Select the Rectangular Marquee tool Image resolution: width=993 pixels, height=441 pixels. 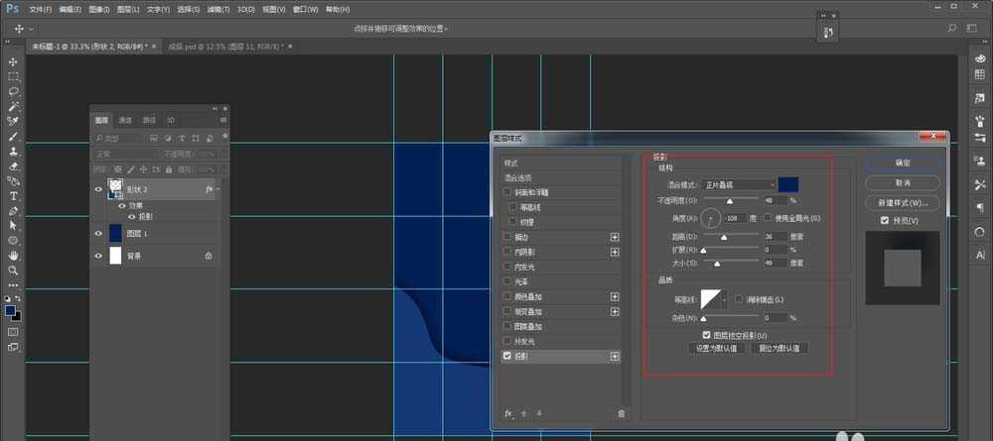point(14,76)
